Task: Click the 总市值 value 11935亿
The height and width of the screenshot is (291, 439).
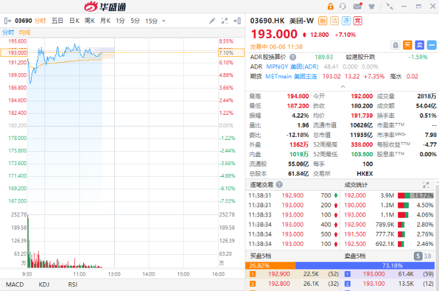Action: point(362,135)
